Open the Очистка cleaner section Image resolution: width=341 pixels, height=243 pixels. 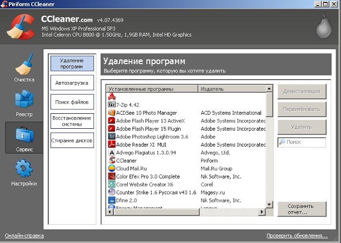[24, 67]
